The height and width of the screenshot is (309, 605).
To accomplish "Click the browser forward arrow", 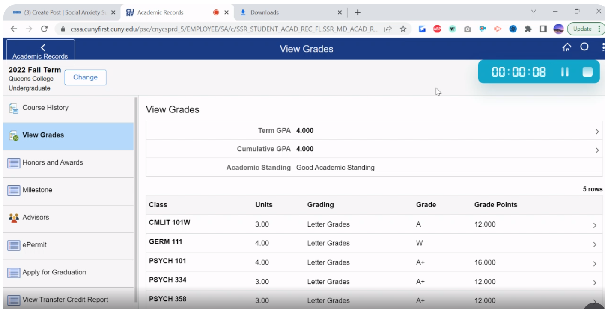I will click(29, 29).
